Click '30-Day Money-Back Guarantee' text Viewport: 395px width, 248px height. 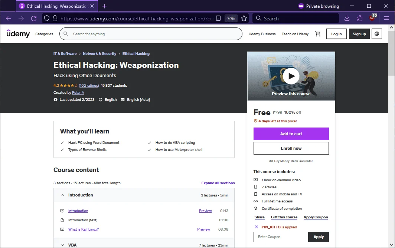tap(291, 161)
